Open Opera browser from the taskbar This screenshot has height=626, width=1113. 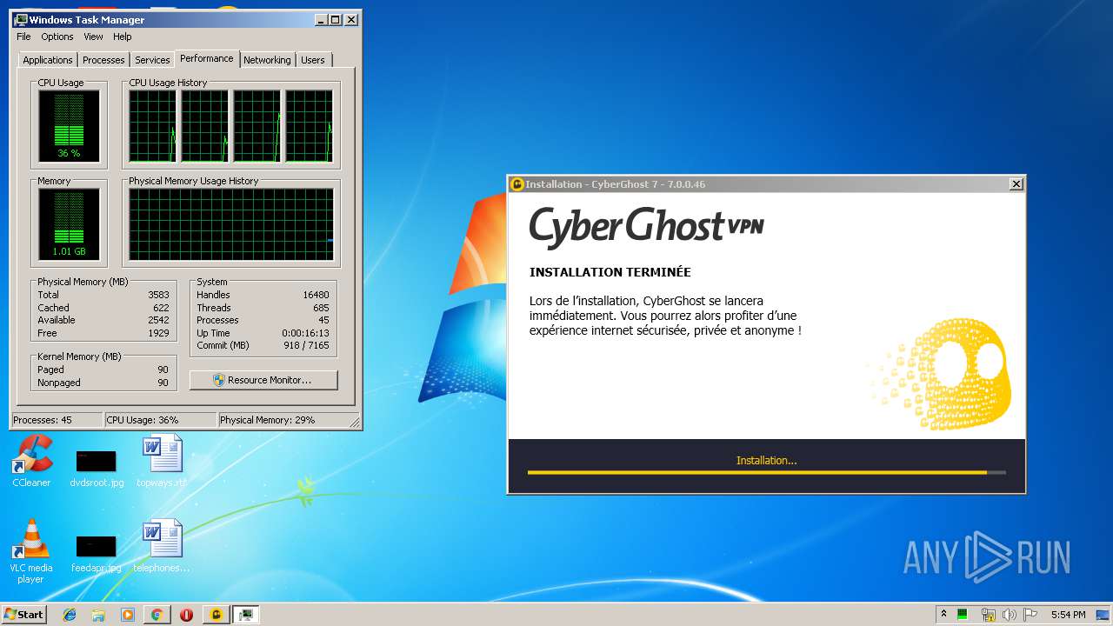click(x=186, y=615)
